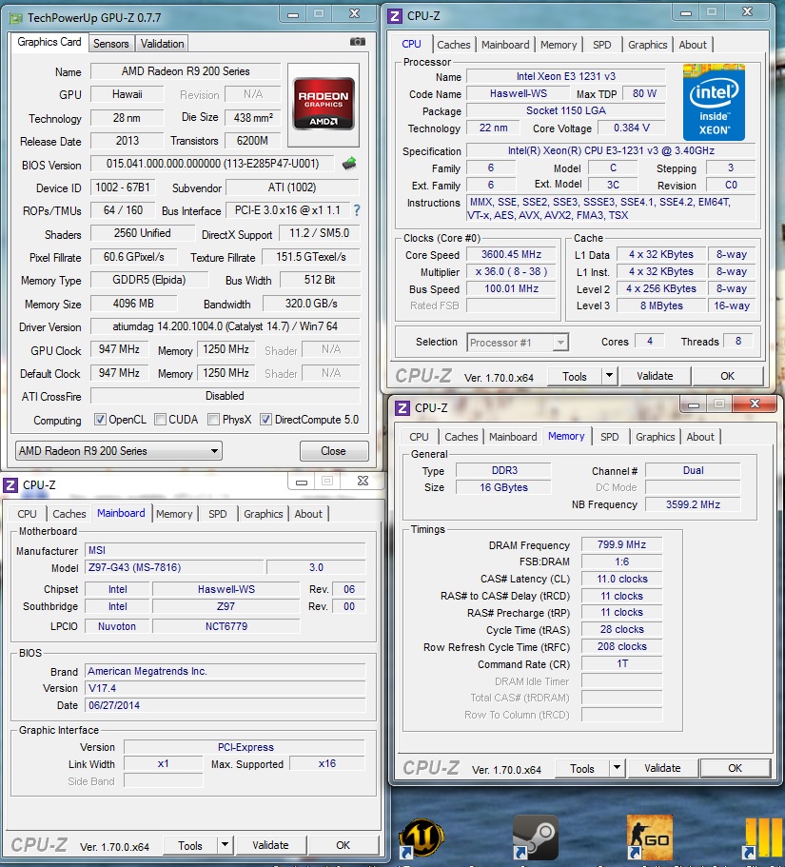This screenshot has height=867, width=785.
Task: Open the AMD Radeon R9 200 Series dropdown
Action: (x=119, y=451)
